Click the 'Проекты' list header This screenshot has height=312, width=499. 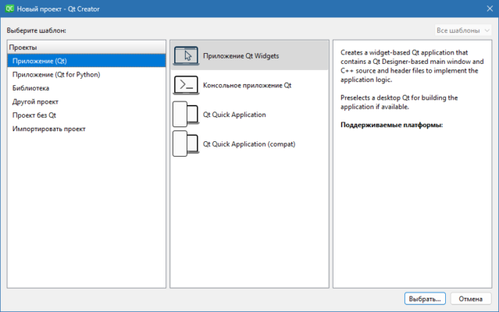pos(87,48)
